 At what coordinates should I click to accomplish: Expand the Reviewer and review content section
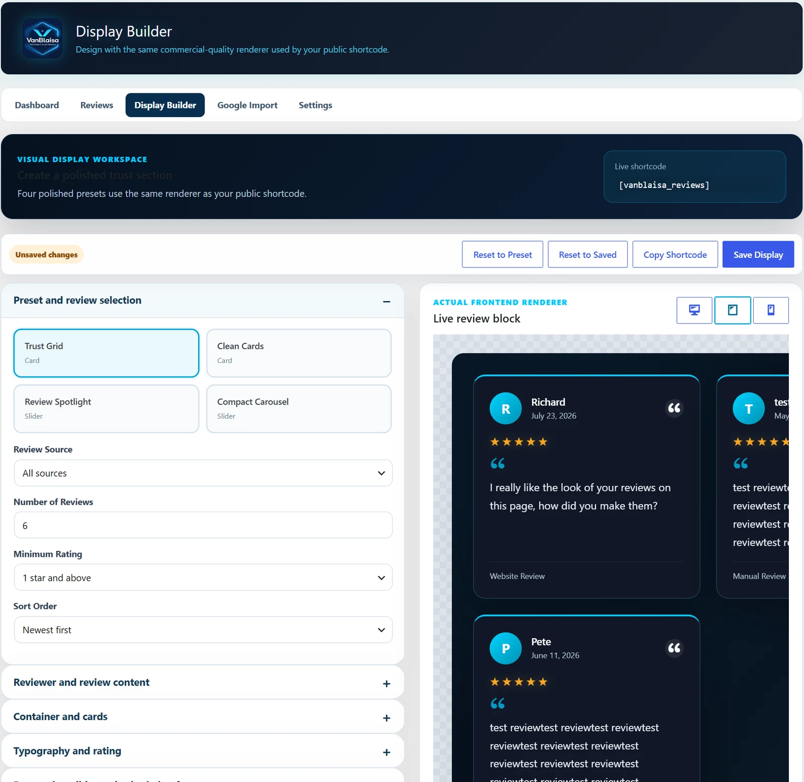point(203,682)
